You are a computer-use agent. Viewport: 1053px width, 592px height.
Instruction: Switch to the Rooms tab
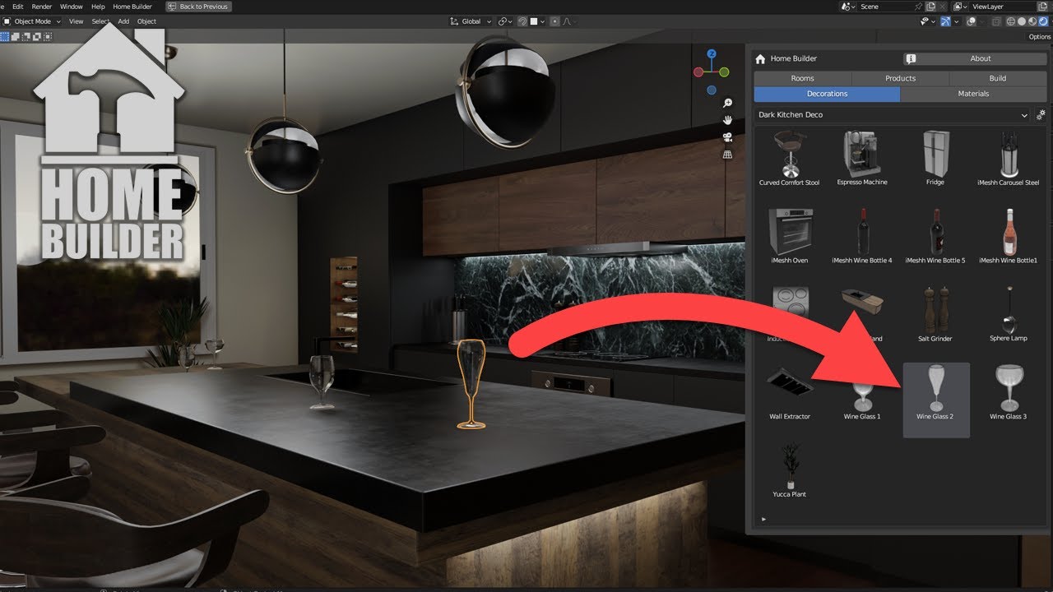pos(802,78)
